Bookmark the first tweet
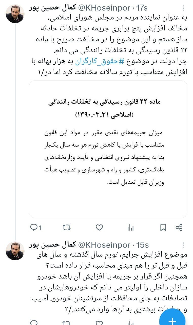This screenshot has width=193, height=325. 163,227
